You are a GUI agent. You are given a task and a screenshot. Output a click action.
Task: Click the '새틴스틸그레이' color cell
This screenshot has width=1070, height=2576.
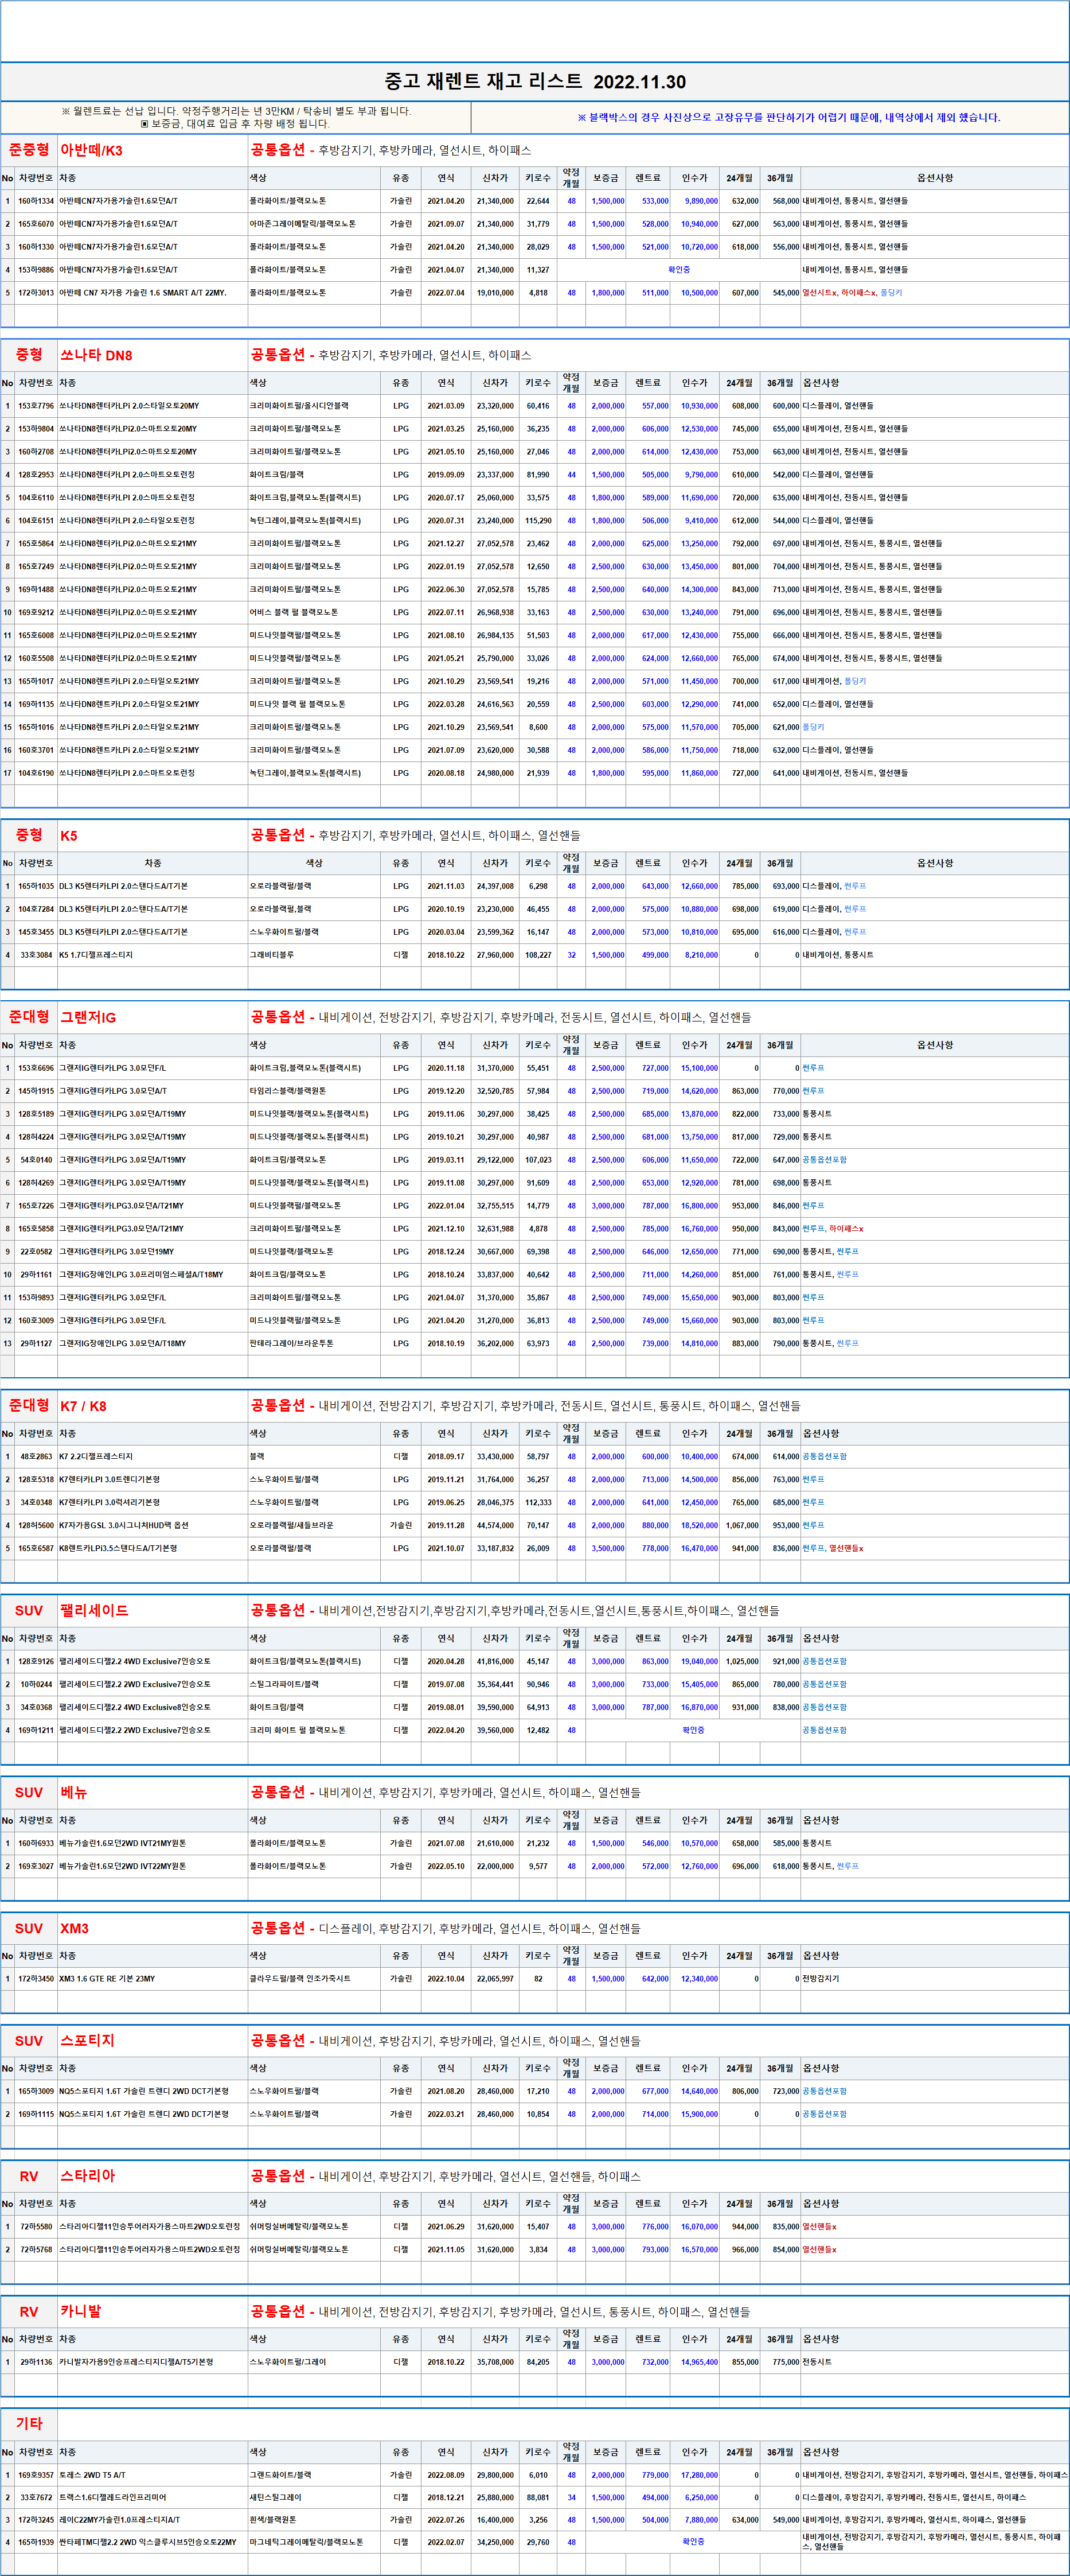pyautogui.click(x=314, y=2498)
